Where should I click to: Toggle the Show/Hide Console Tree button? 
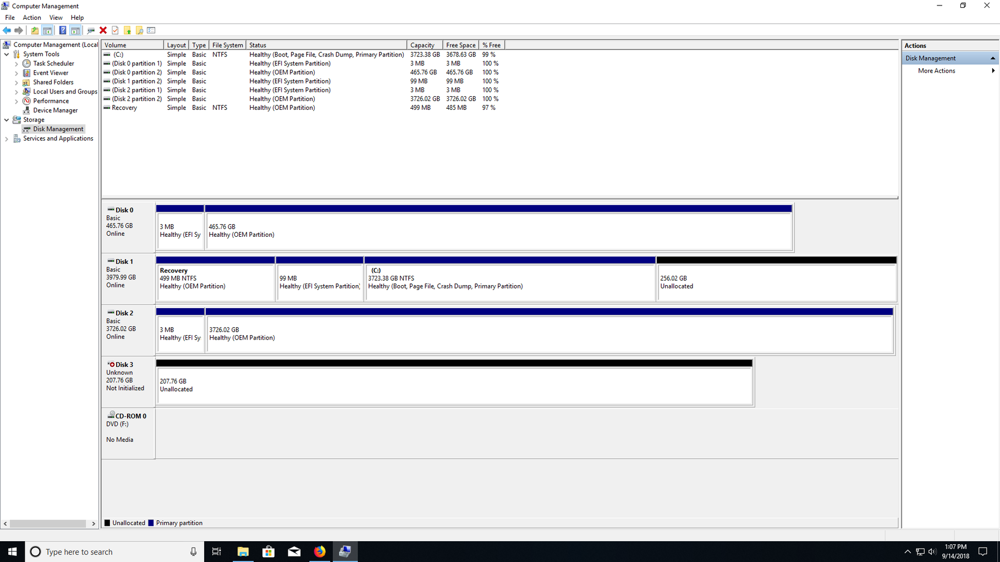[47, 30]
